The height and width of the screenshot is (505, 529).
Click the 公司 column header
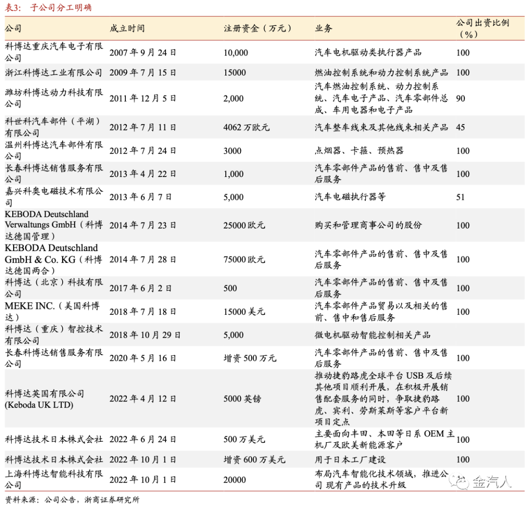click(x=13, y=28)
